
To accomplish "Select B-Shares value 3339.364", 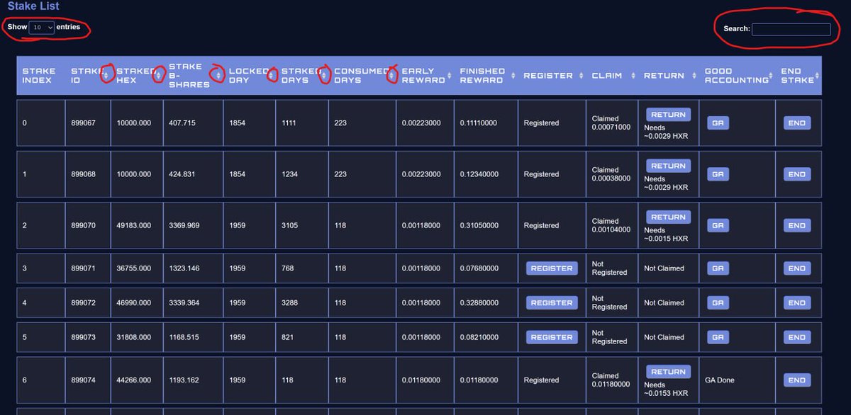I will [x=184, y=302].
